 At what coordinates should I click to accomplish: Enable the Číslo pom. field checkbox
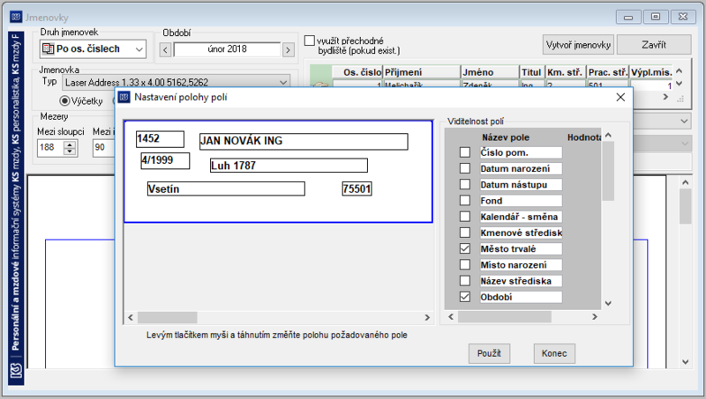465,152
